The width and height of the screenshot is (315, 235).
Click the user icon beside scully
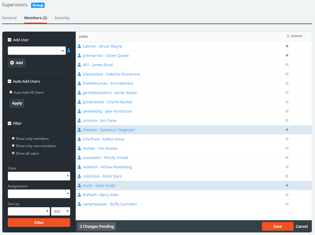(x=79, y=186)
